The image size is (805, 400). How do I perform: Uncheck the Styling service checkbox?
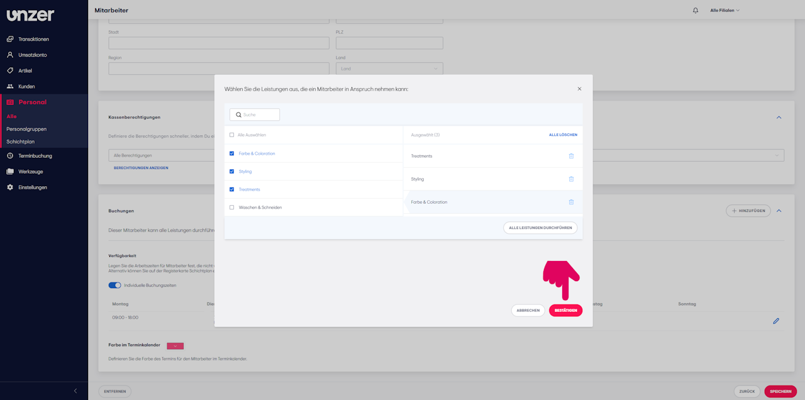click(x=231, y=171)
